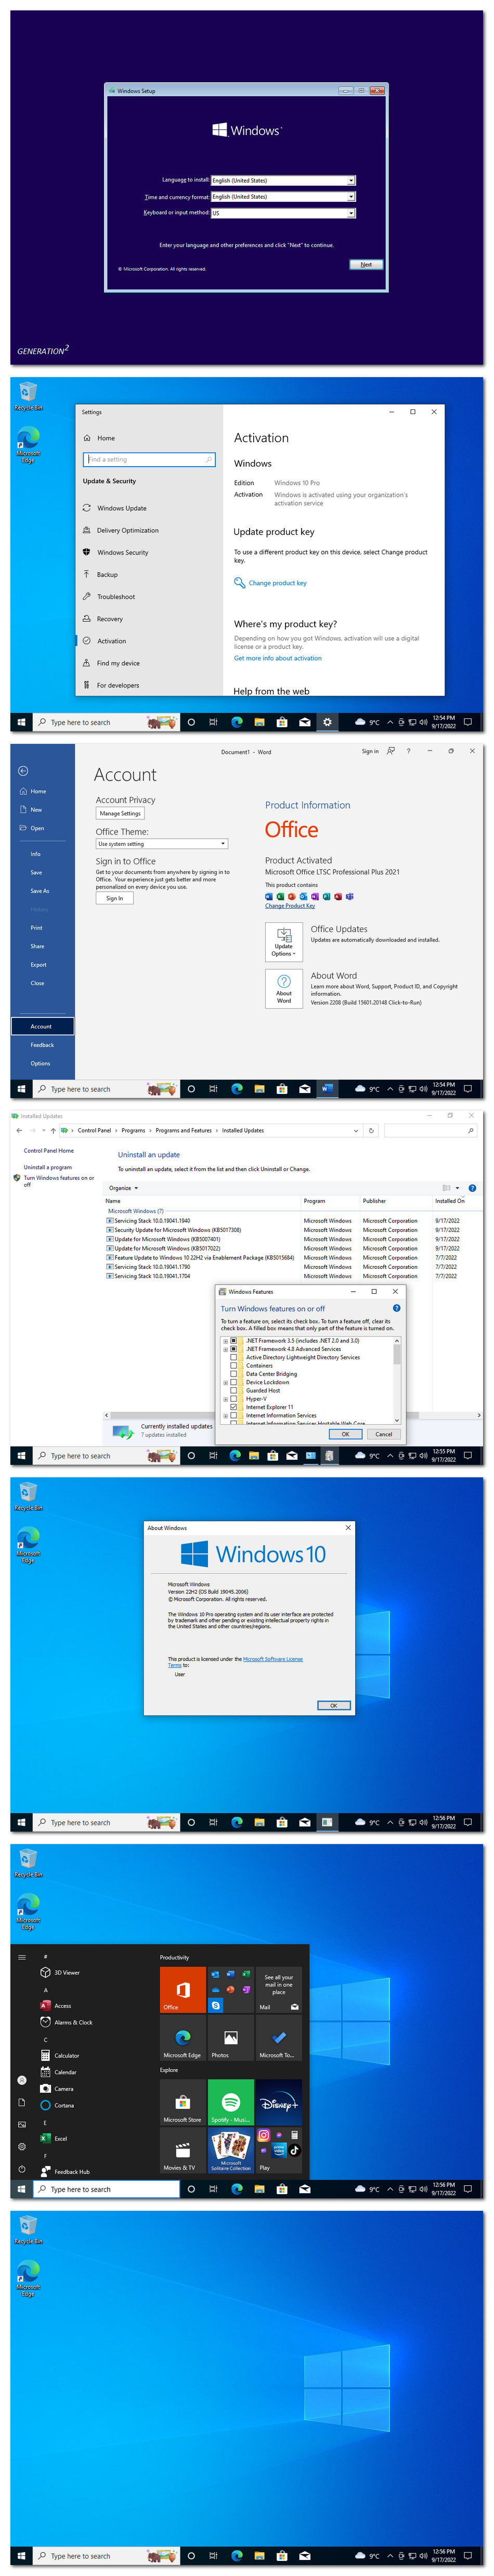Open Office Theme dropdown in Word
Viewport: 494px width, 2576px height.
tap(162, 844)
